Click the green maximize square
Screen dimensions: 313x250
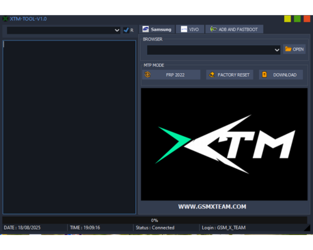click(x=297, y=19)
